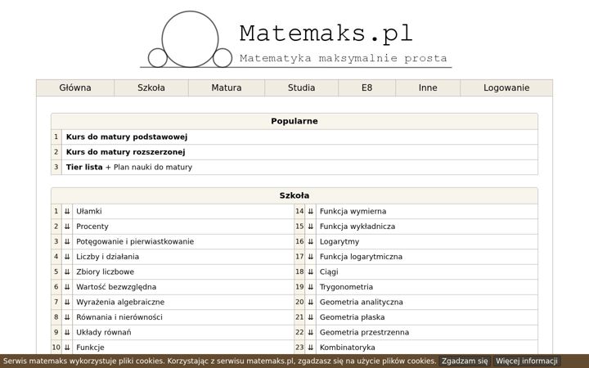
Task: Expand arrow next to Potęgowanie i pierwiastkowanie
Action: pyautogui.click(x=67, y=241)
